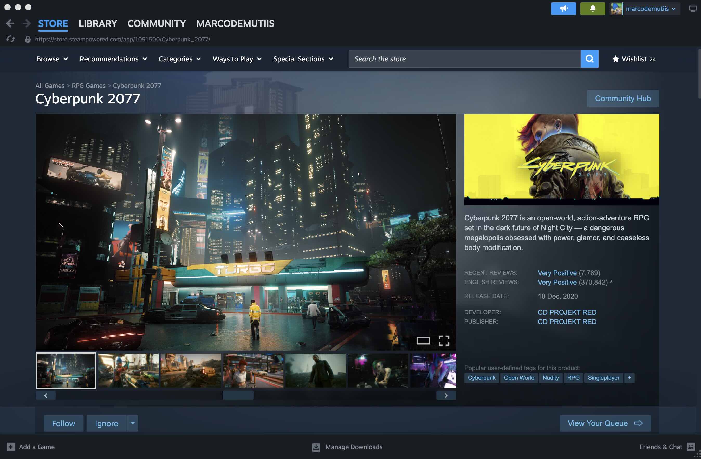
Task: Click the browser back arrow
Action: (10, 24)
